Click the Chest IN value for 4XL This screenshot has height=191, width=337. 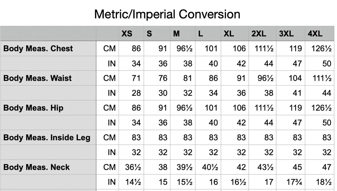[326, 64]
